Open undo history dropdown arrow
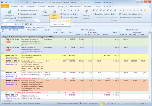This screenshot has width=152, height=106. pos(12,2)
